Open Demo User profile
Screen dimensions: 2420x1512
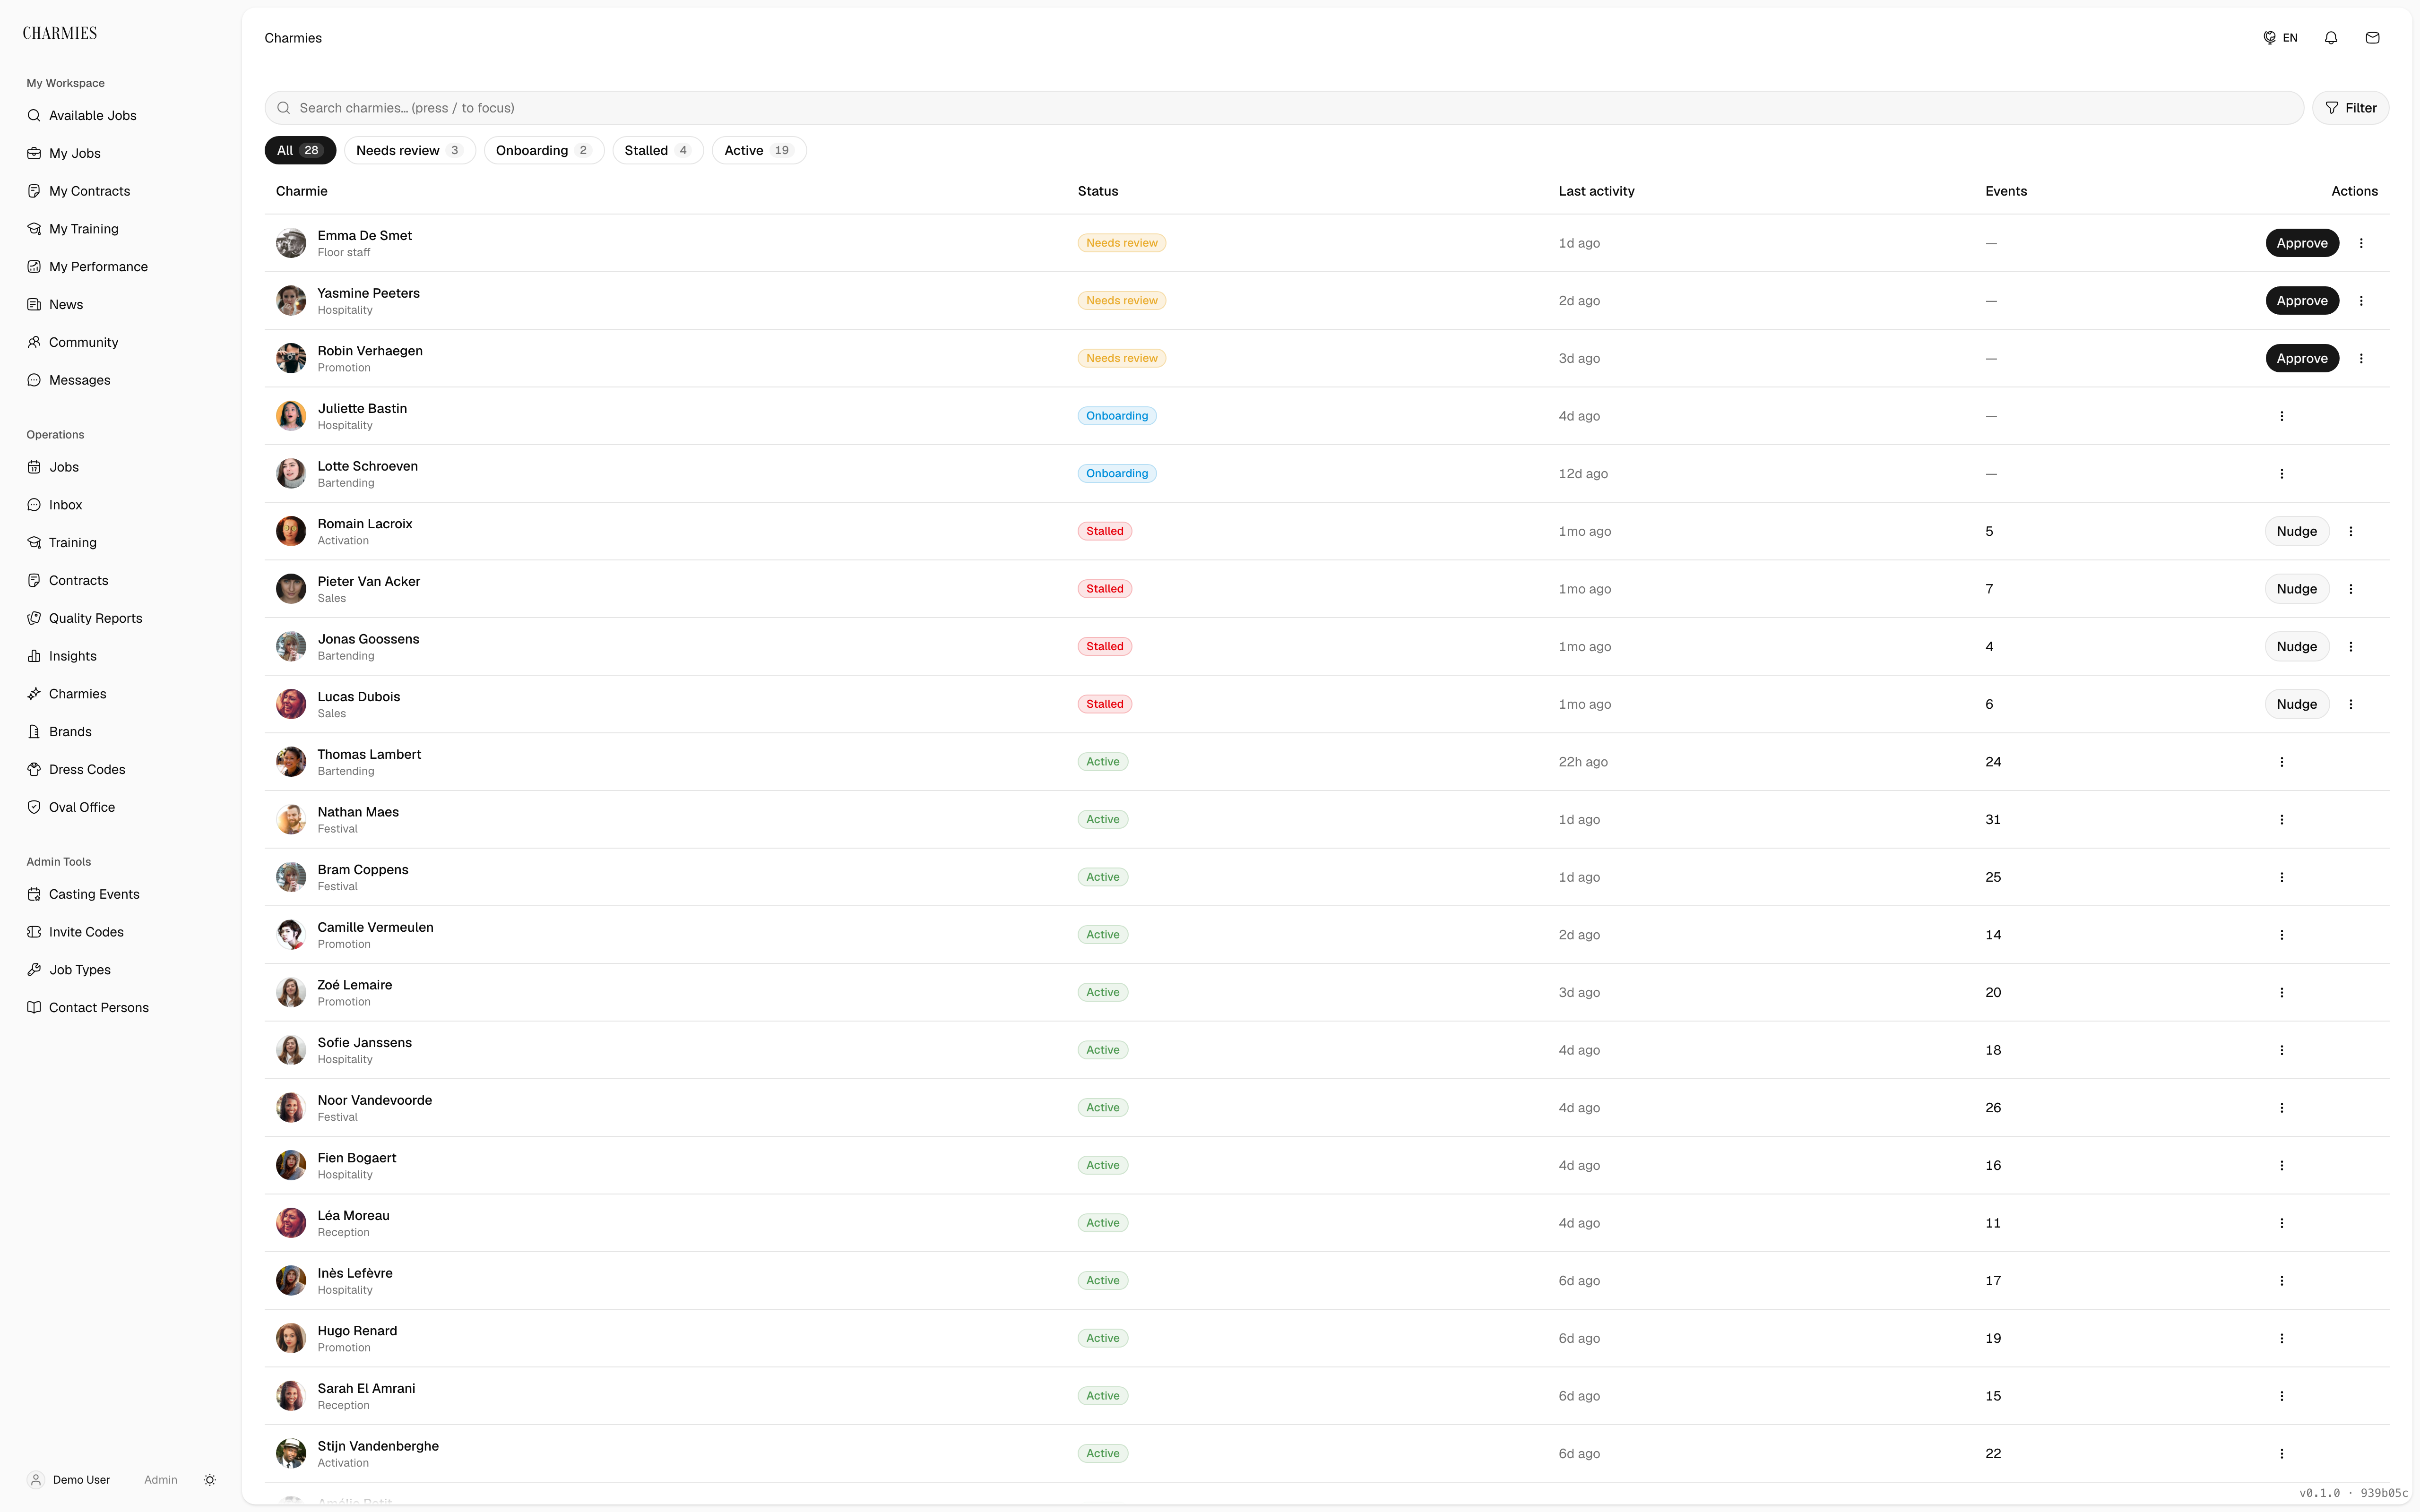(x=68, y=1480)
